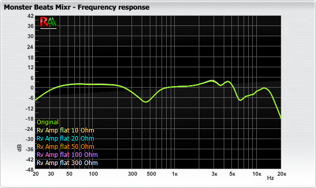Click the '300' frequency axis label
Viewport: 316px width, 188px height.
[133, 174]
